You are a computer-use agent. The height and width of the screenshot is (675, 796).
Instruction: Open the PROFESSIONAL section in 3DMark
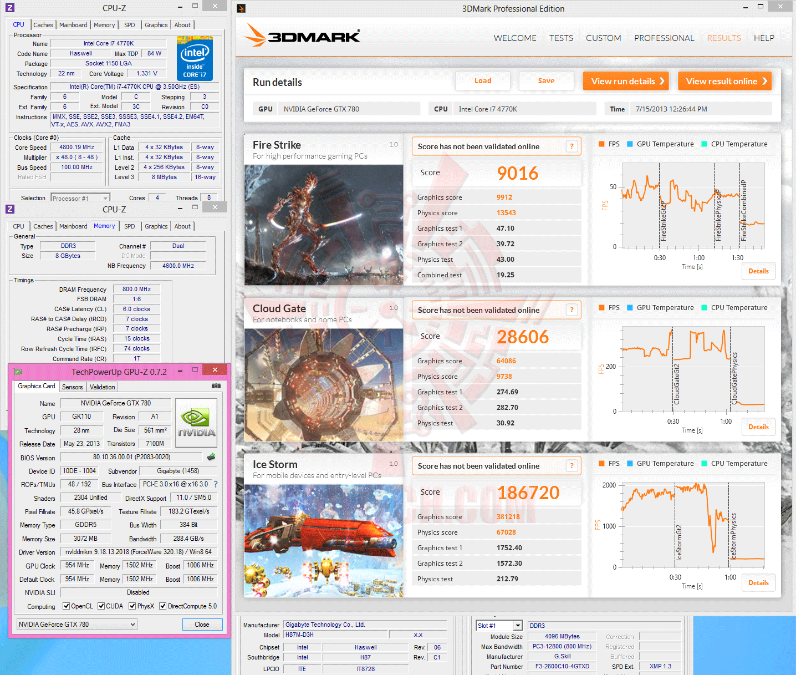point(664,38)
